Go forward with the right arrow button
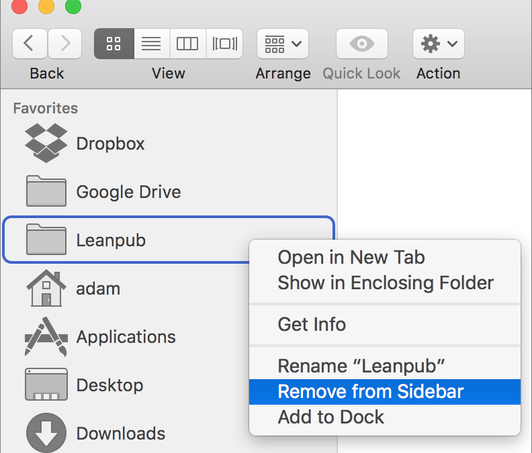This screenshot has width=532, height=453. click(x=64, y=44)
